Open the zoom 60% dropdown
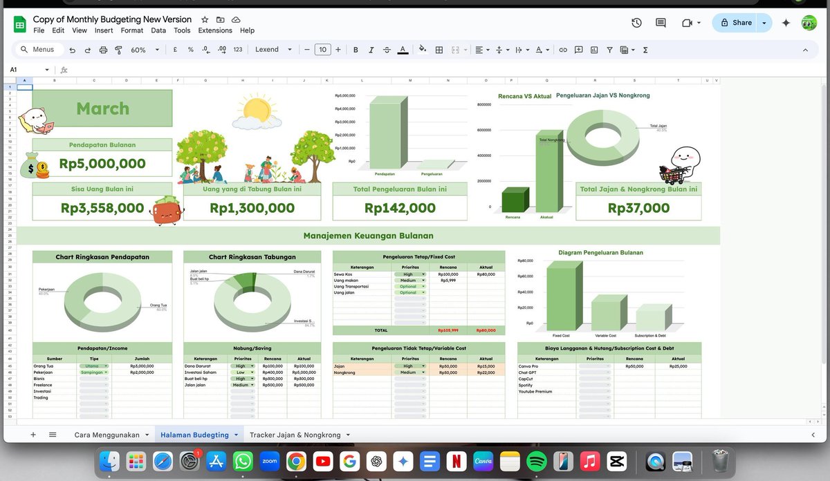 tap(145, 50)
